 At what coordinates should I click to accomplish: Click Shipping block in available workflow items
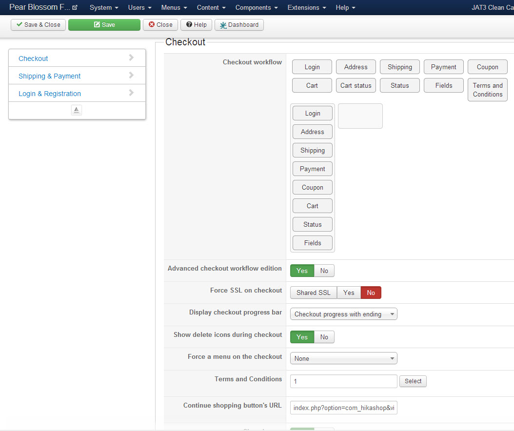click(x=400, y=67)
